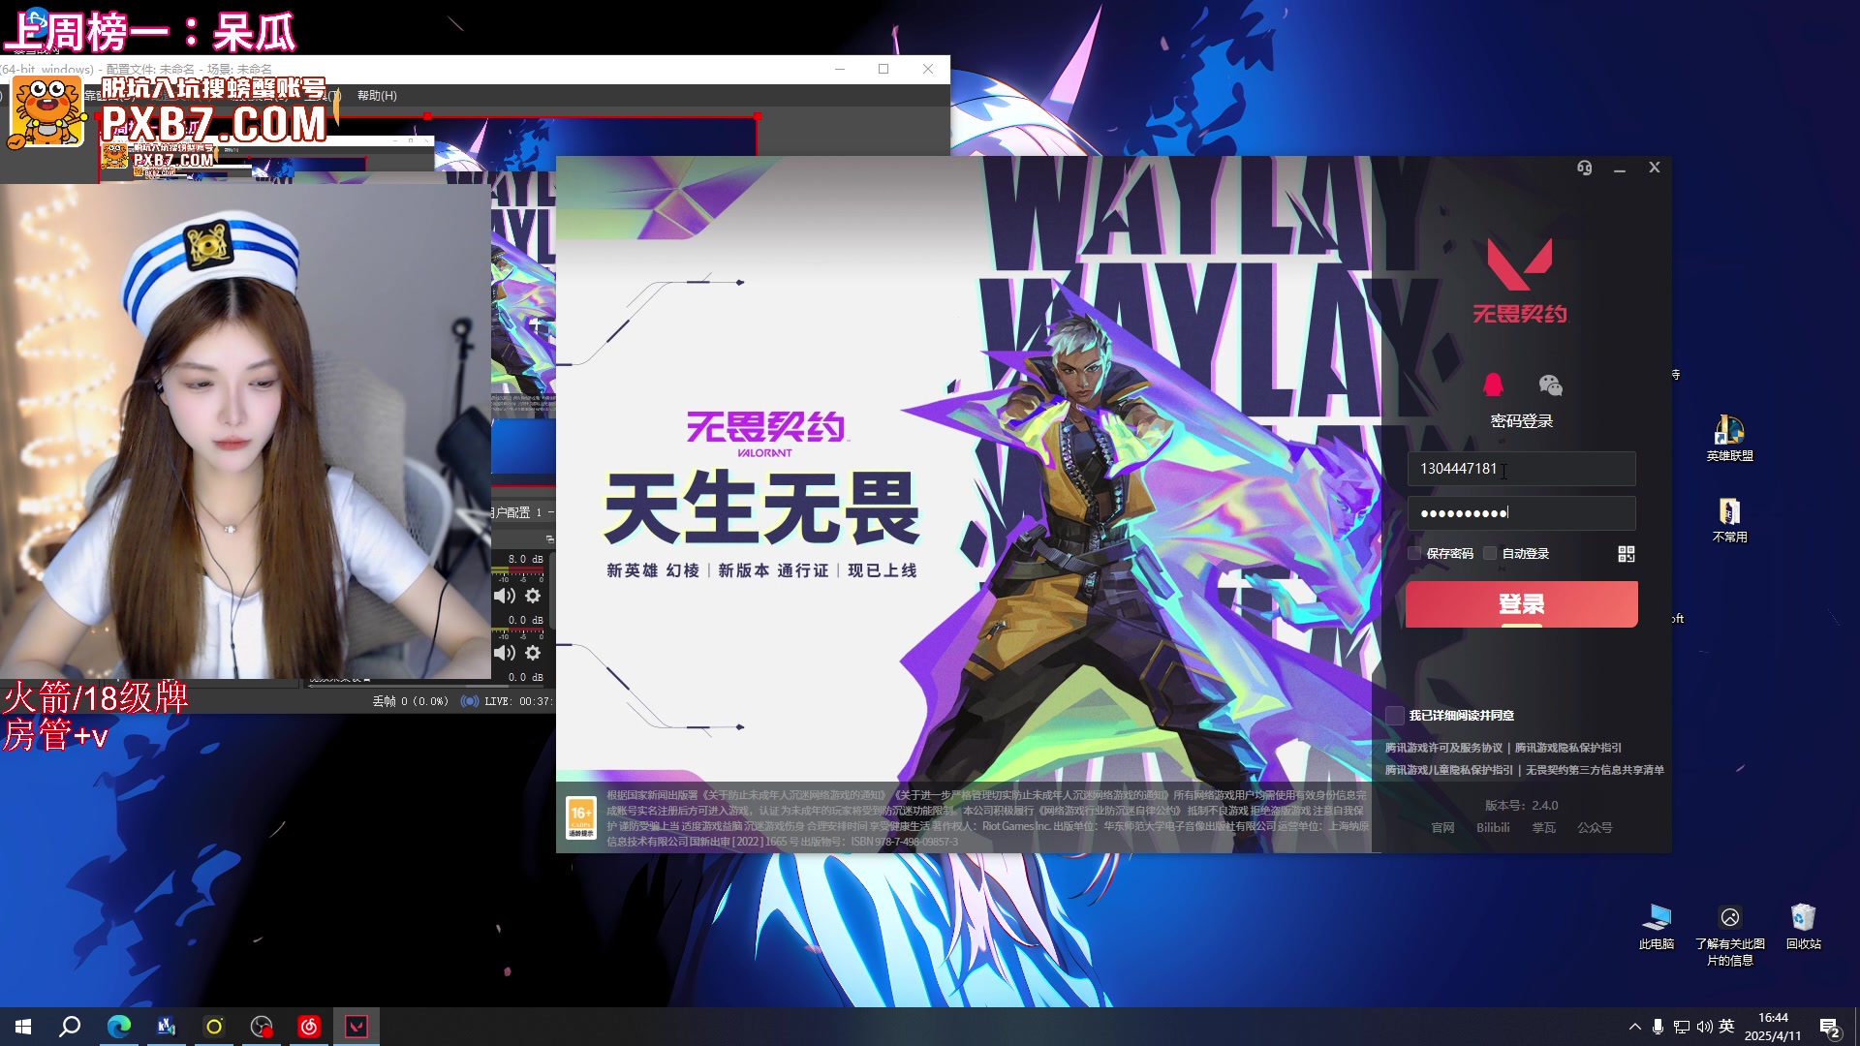Open 无畏契约第三方信息共享清单 link
This screenshot has height=1046, width=1860.
point(1595,770)
